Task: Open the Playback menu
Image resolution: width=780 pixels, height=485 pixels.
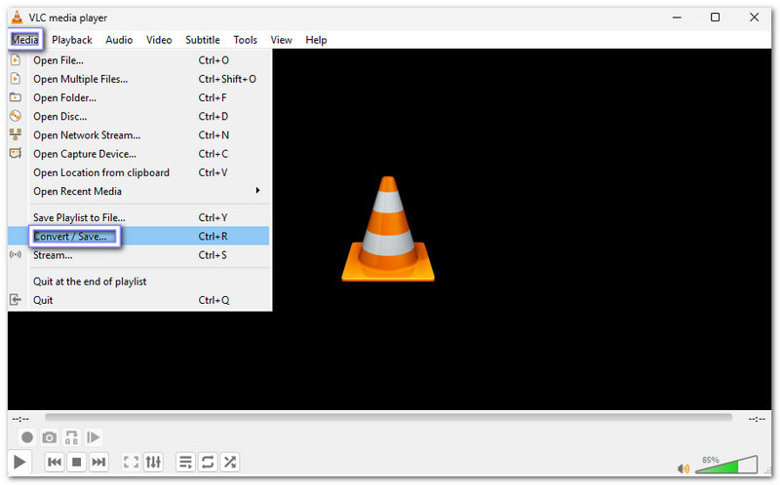Action: coord(72,40)
